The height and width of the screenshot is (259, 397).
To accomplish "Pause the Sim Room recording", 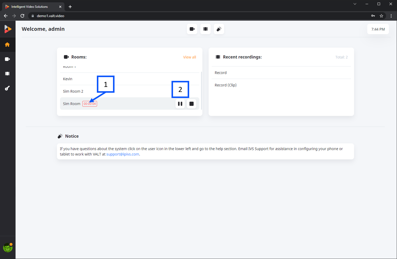I will 180,104.
